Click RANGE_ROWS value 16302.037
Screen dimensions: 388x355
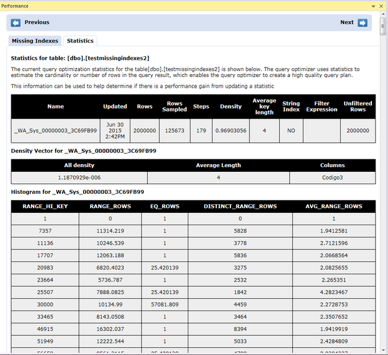tap(110, 329)
